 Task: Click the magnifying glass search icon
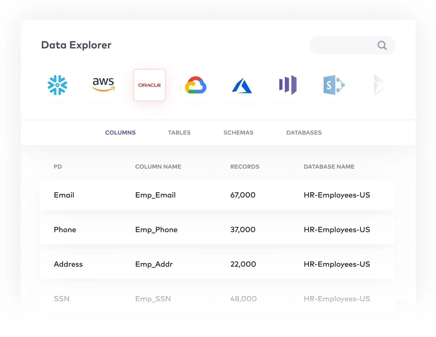coord(382,45)
